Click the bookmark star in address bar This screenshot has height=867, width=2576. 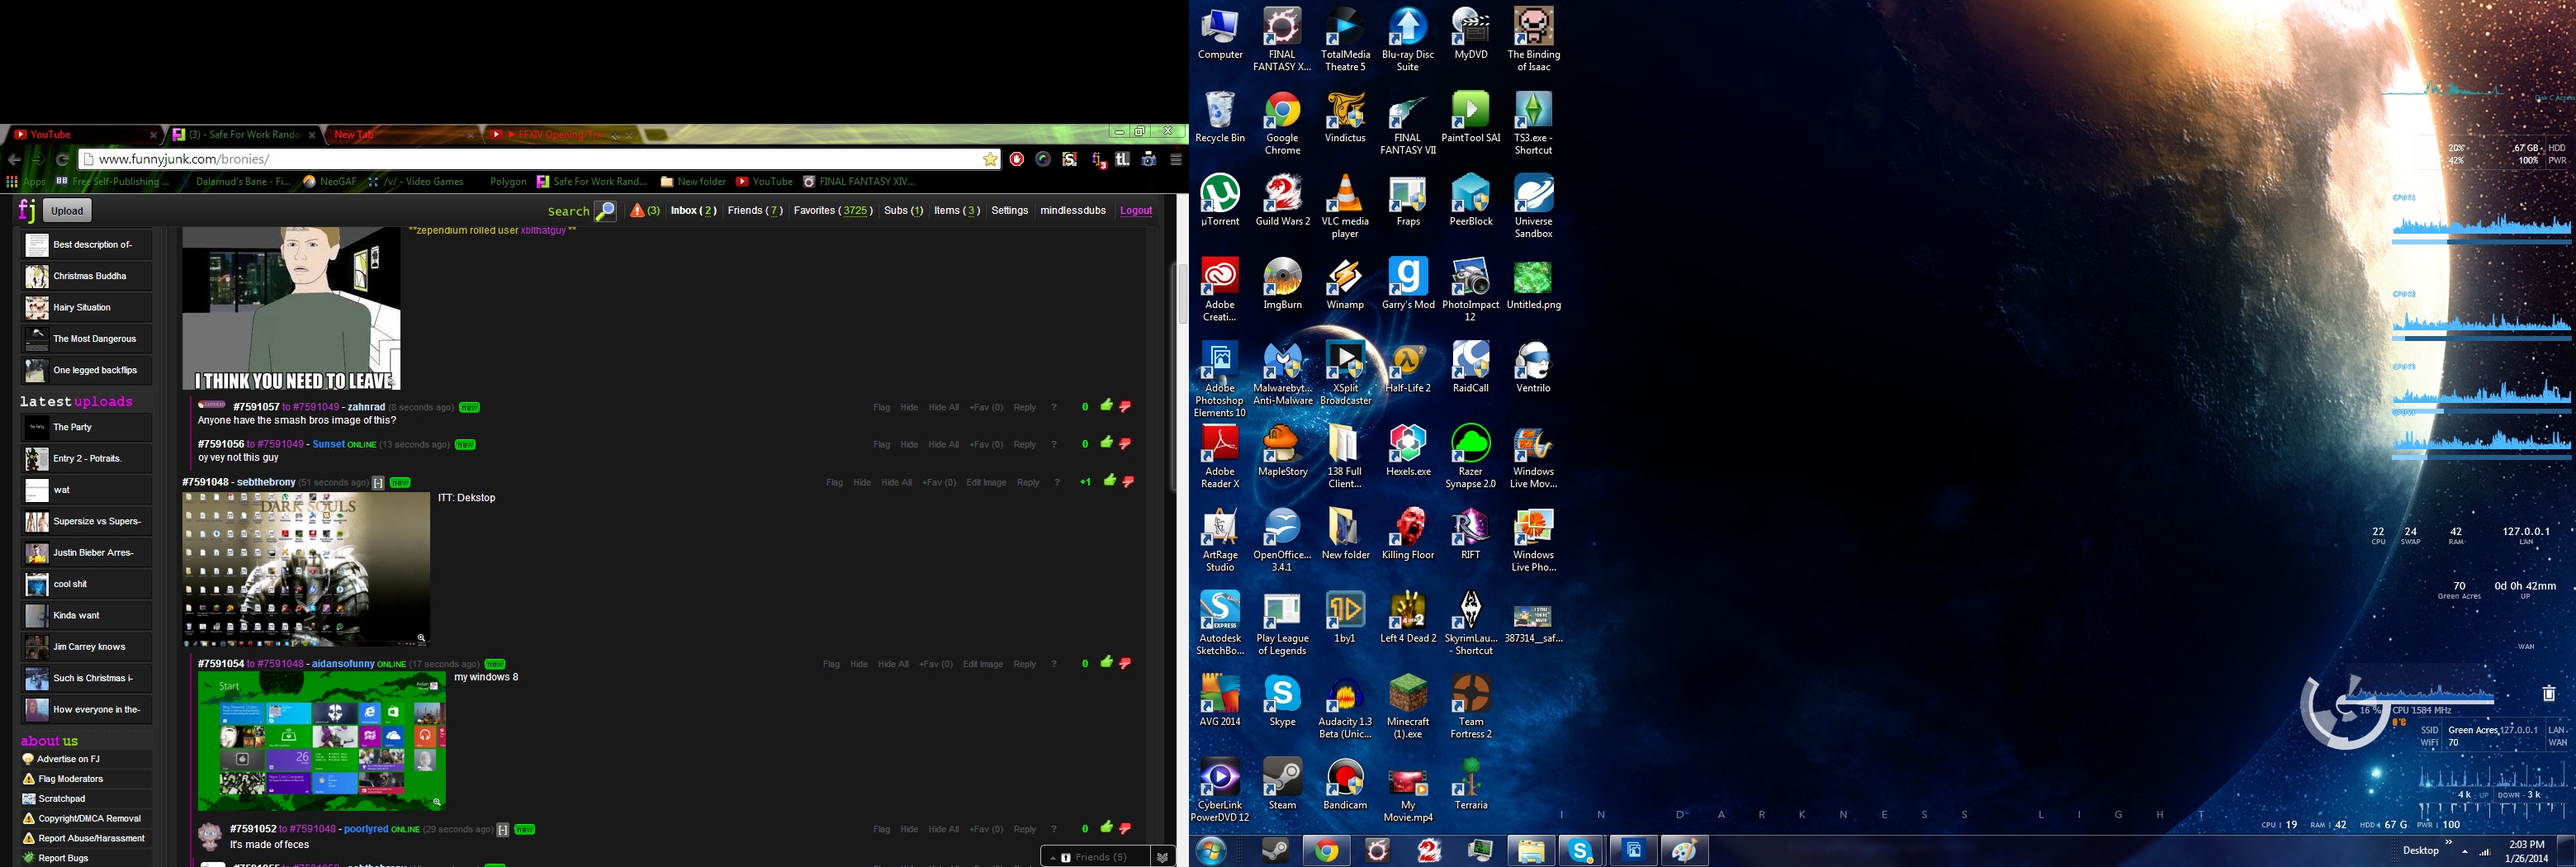(x=990, y=159)
